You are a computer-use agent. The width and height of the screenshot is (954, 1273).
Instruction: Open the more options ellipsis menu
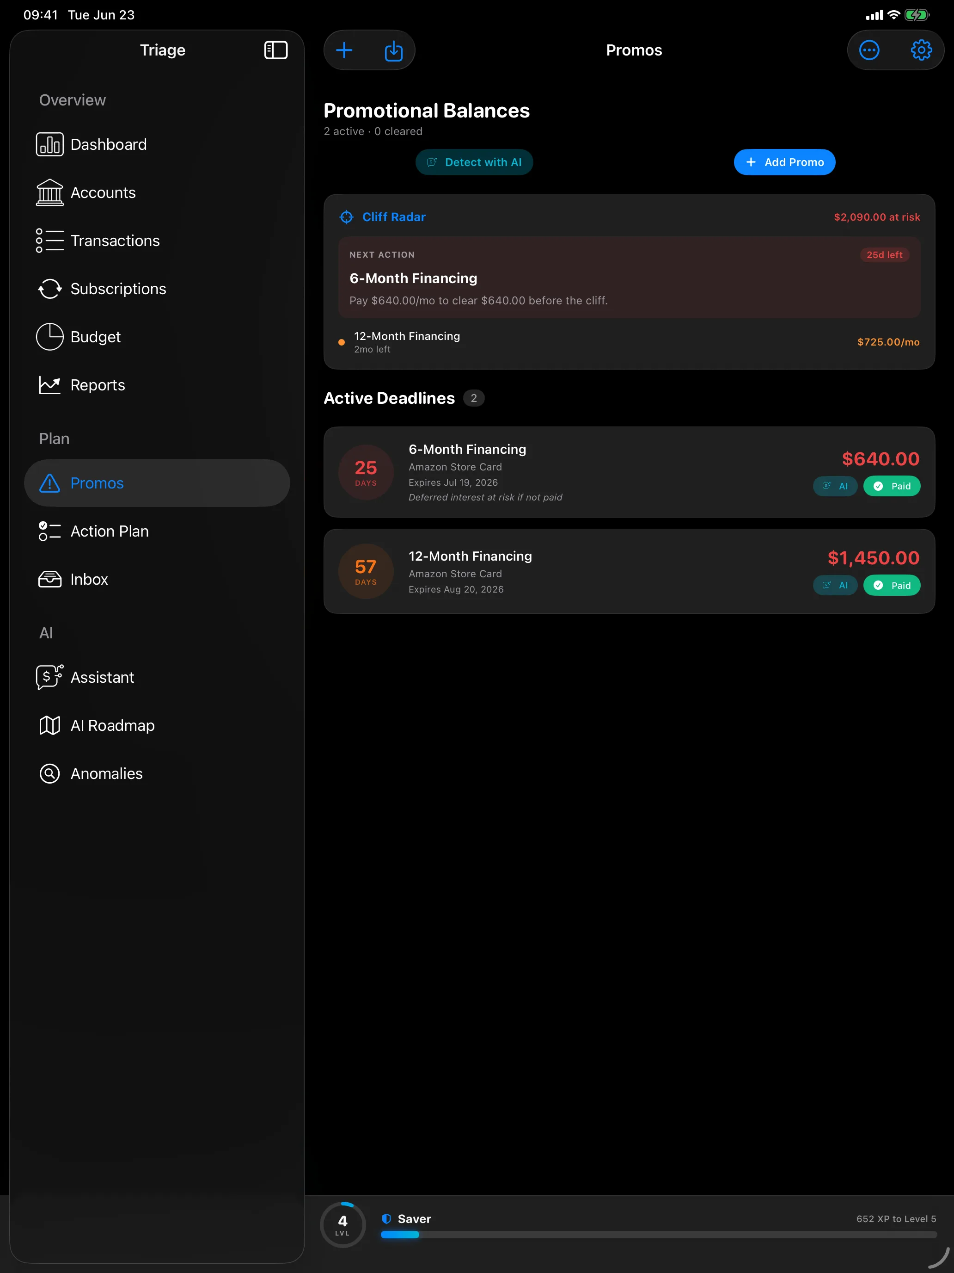tap(869, 50)
